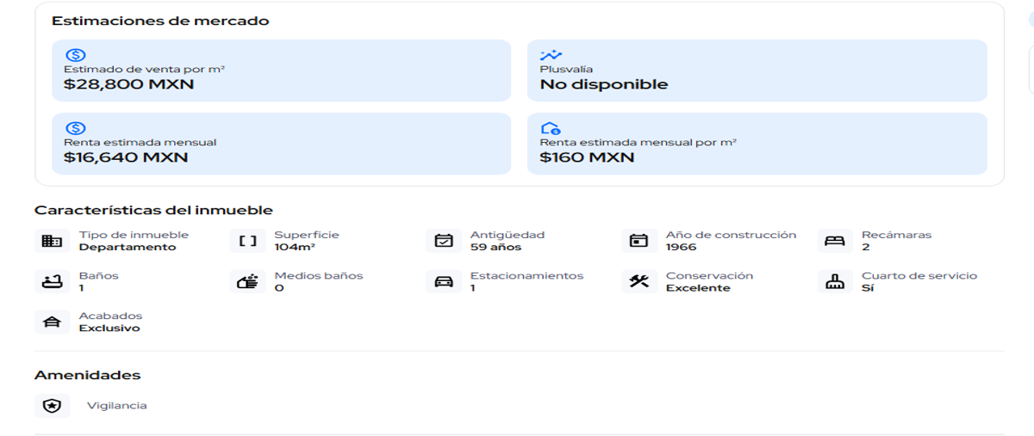Click the Amenidades heading
The height and width of the screenshot is (436, 1034).
87,375
